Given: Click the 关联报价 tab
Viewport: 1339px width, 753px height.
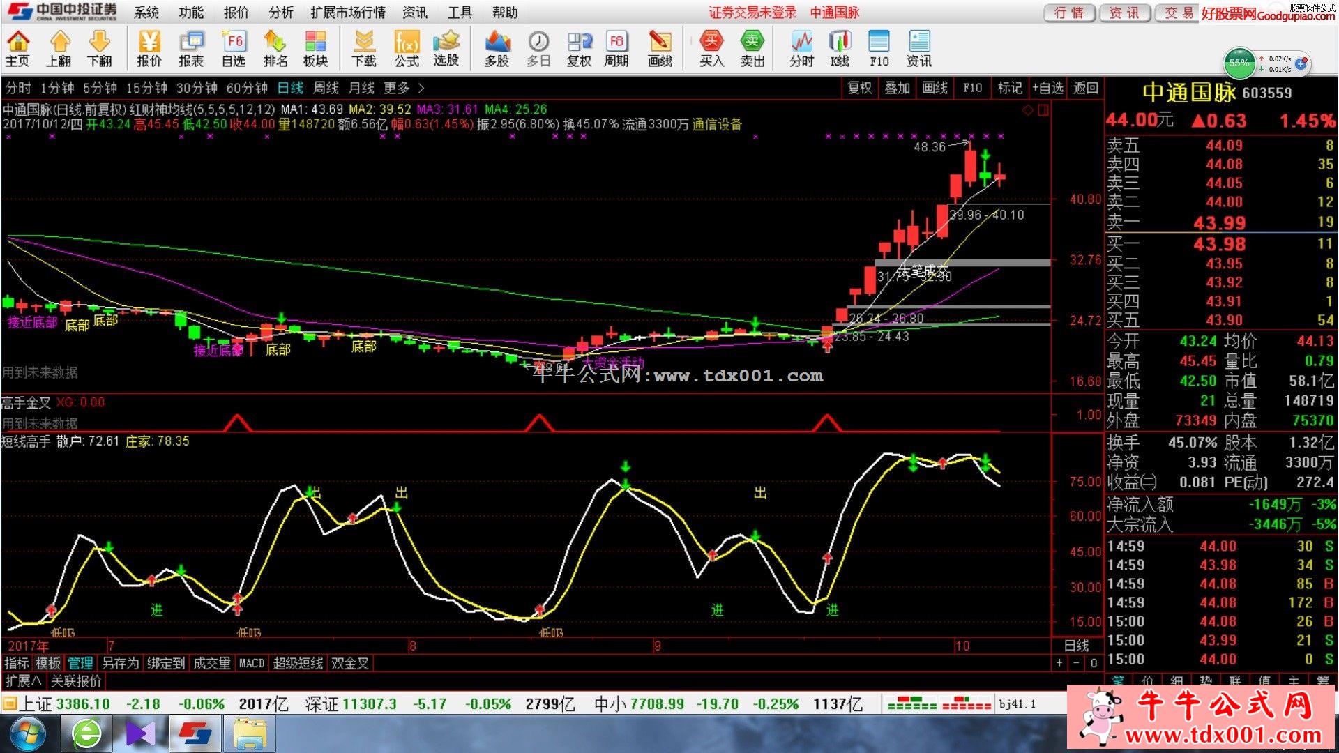Looking at the screenshot, I should point(77,681).
